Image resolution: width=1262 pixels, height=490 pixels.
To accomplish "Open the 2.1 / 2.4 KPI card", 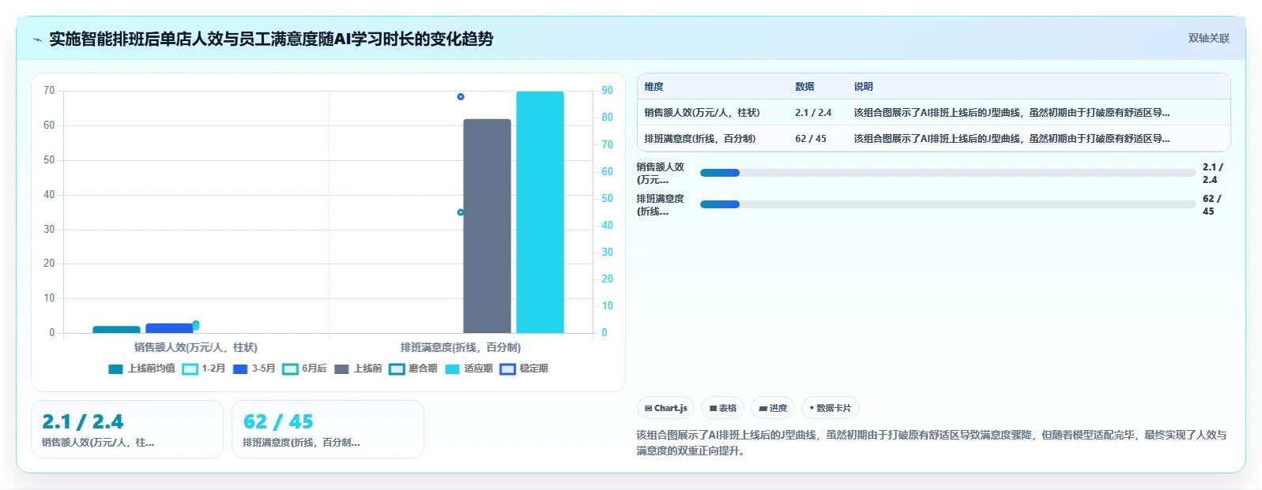I will (127, 429).
